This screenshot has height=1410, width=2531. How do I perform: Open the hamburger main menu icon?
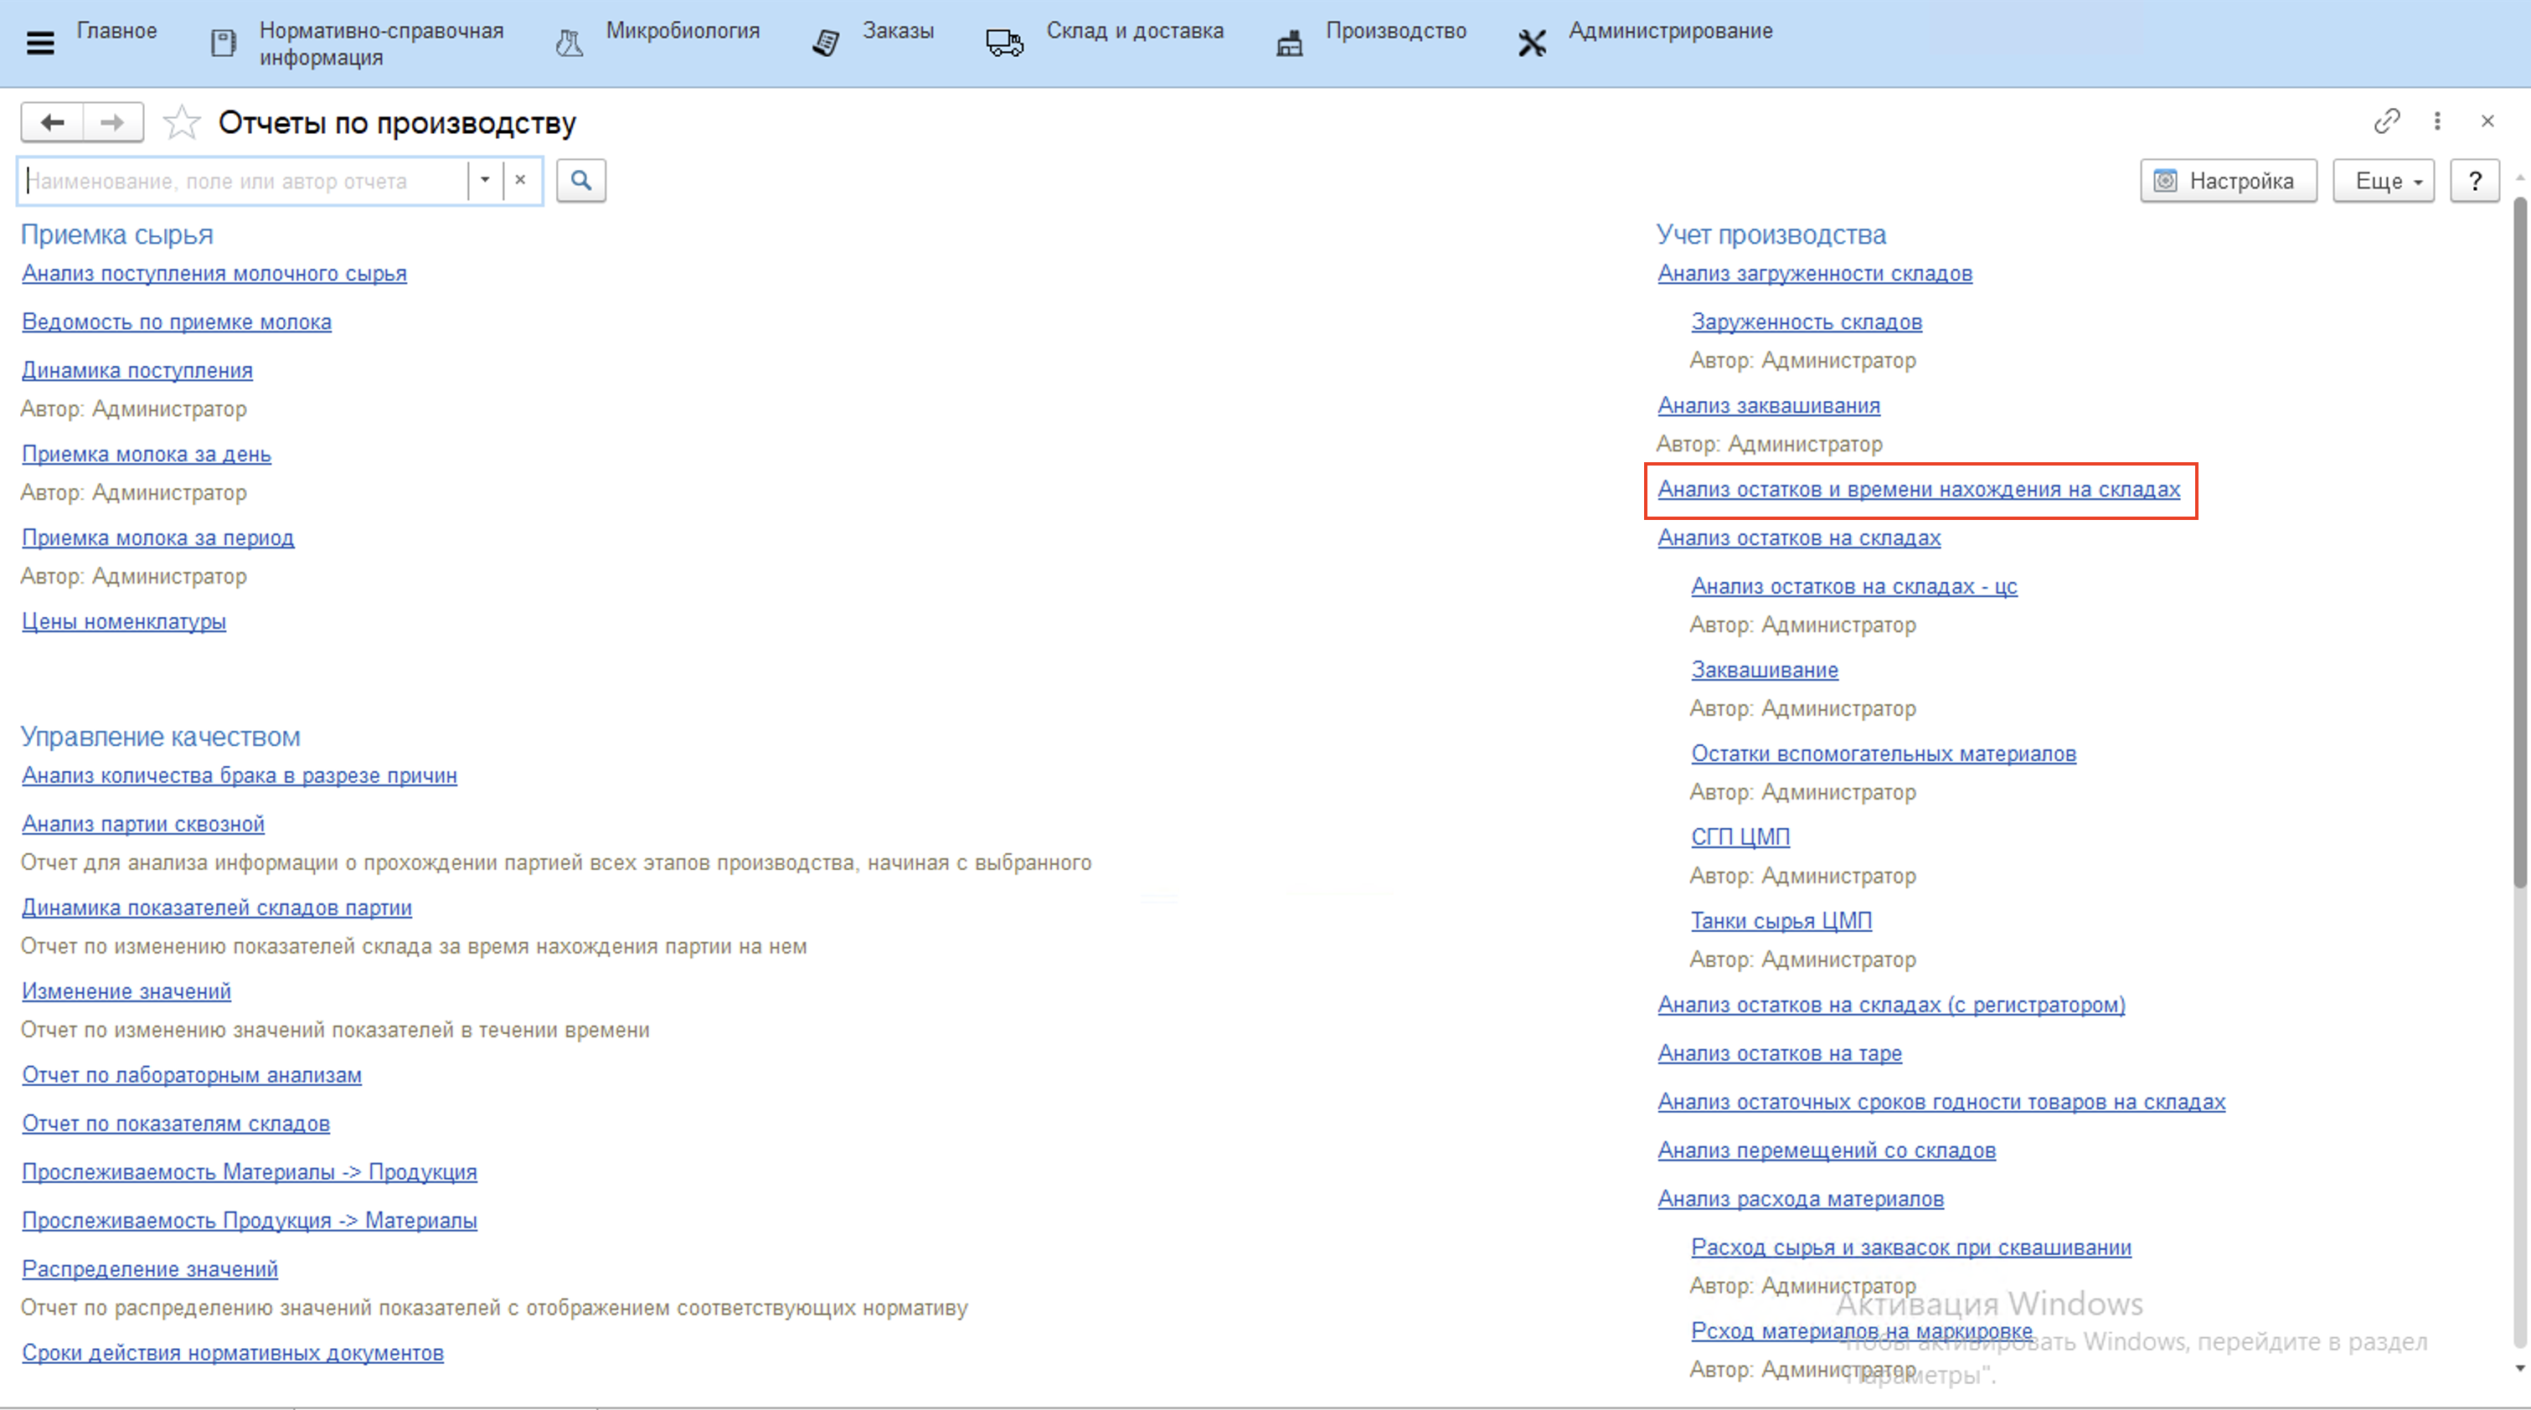[40, 44]
